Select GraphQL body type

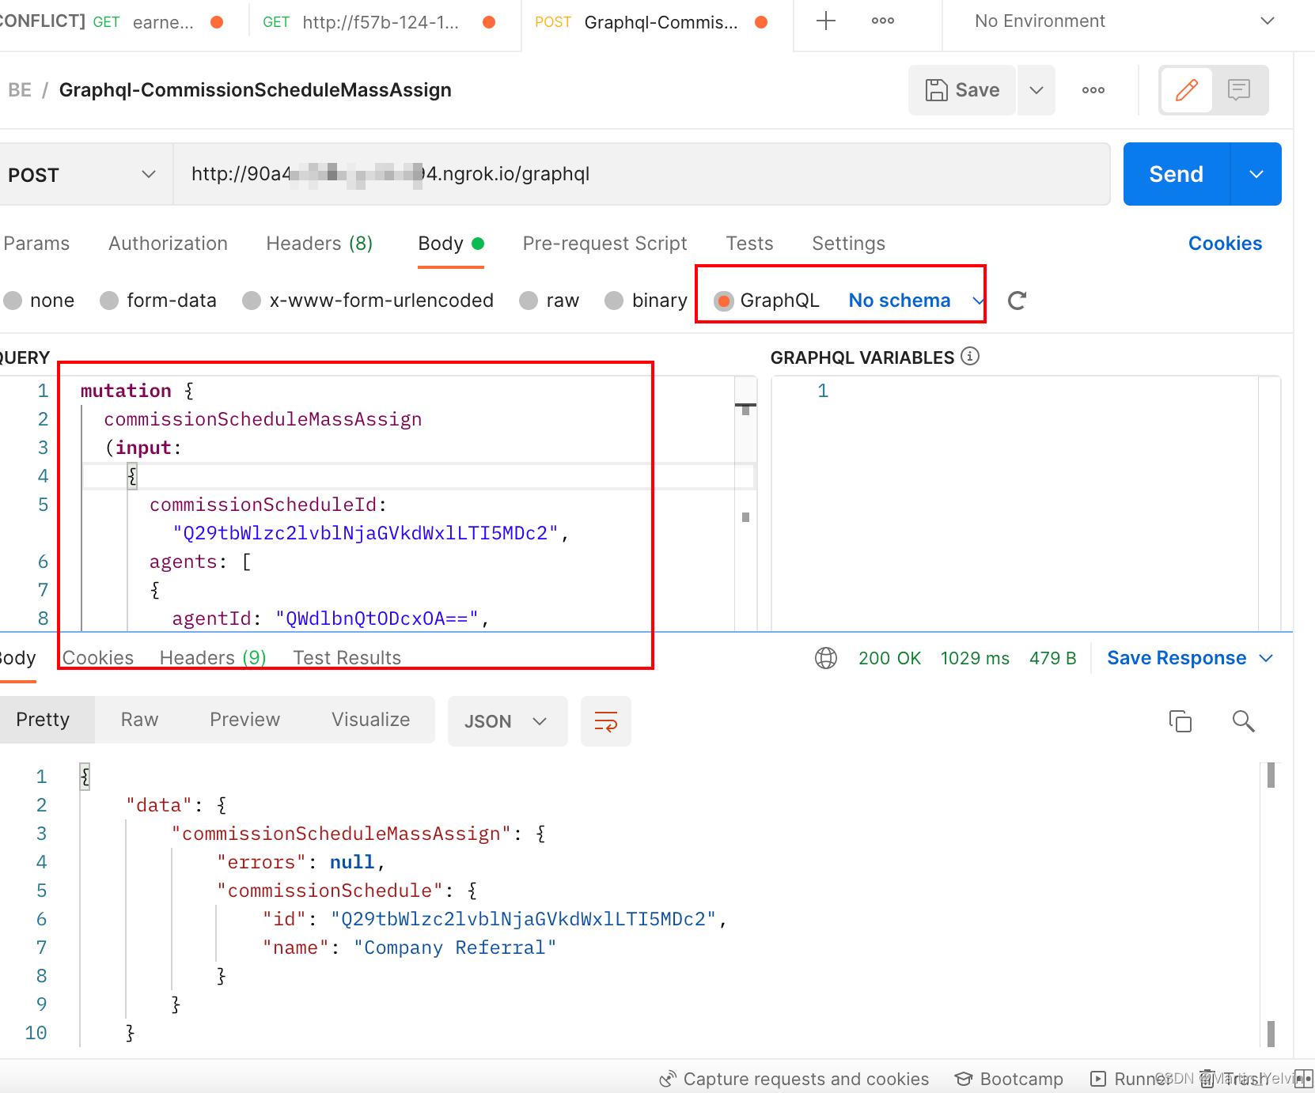point(767,301)
